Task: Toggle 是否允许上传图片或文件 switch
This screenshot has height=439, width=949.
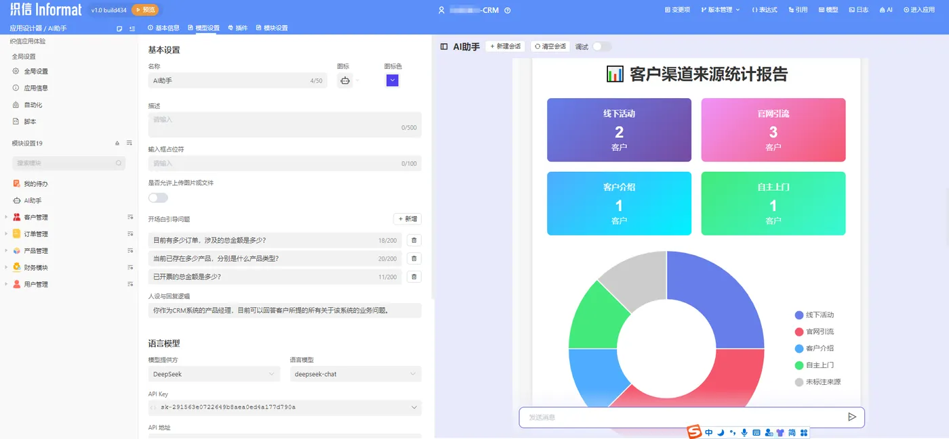Action: (158, 198)
